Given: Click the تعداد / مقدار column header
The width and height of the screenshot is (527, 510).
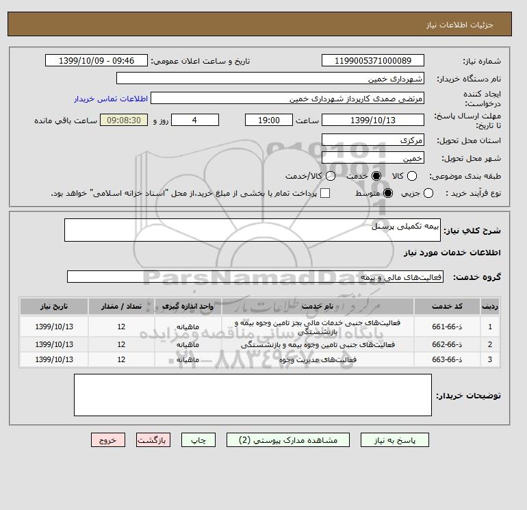Looking at the screenshot, I should coord(121,306).
